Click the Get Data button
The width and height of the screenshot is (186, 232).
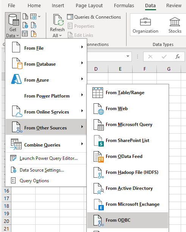click(x=13, y=25)
